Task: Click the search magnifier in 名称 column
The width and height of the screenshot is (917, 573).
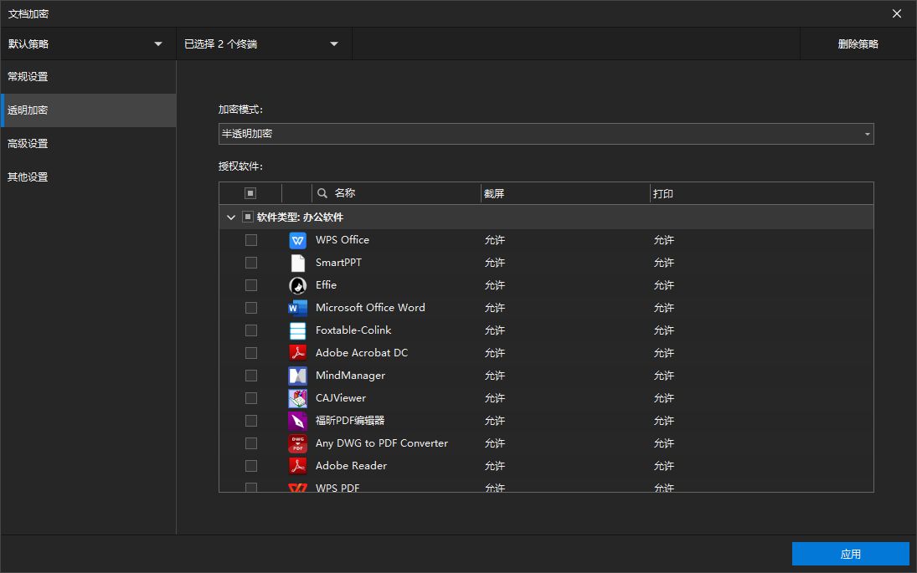Action: 322,192
